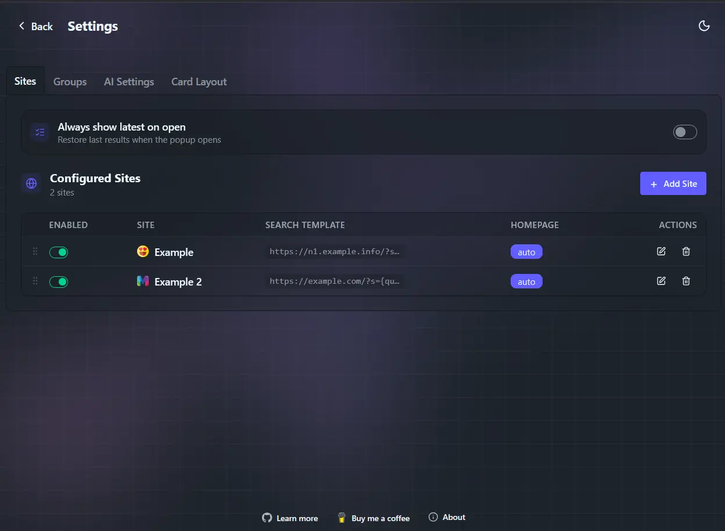
Task: Click the Settings page title
Action: (93, 26)
